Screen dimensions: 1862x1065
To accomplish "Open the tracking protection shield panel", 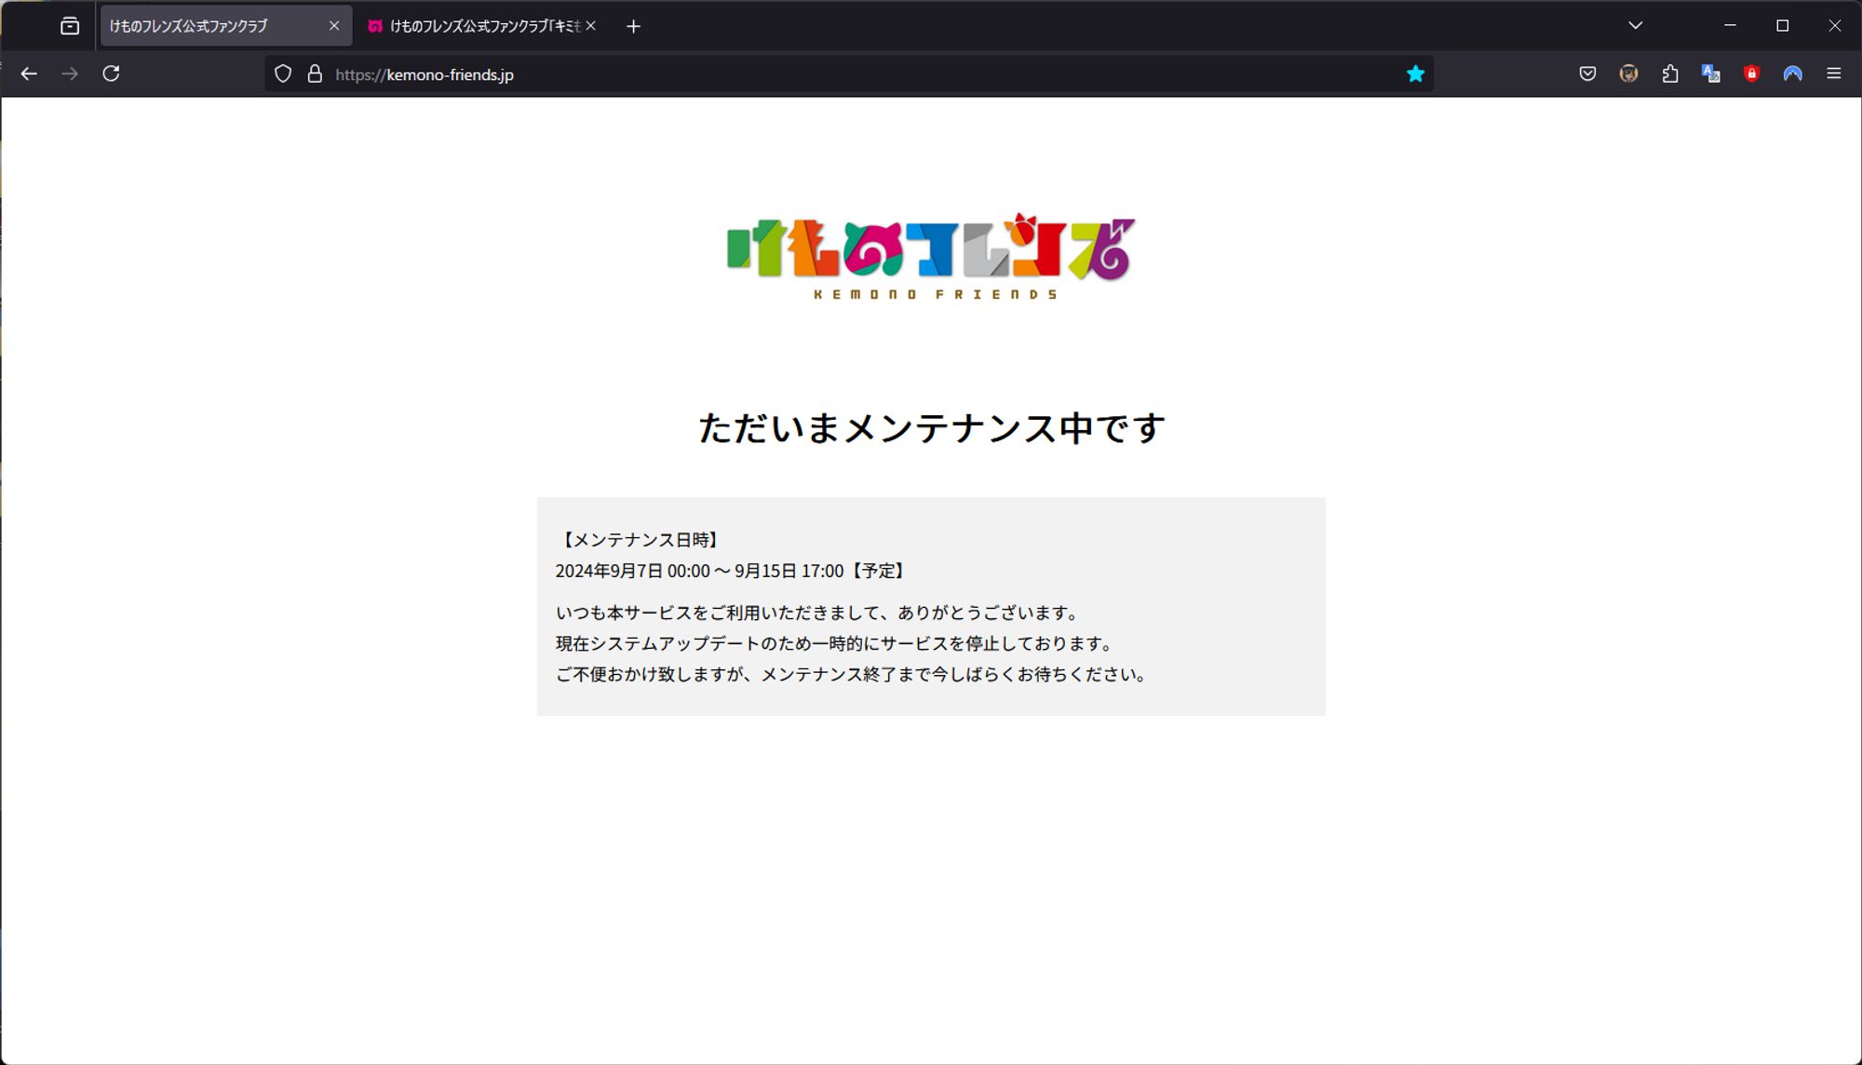I will pyautogui.click(x=283, y=74).
